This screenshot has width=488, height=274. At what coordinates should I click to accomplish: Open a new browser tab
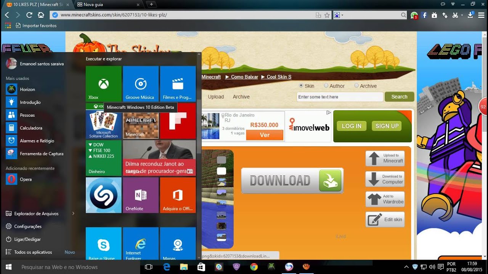(x=151, y=4)
